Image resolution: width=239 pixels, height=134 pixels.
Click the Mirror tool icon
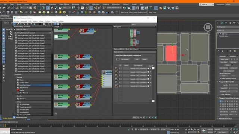click(125, 8)
